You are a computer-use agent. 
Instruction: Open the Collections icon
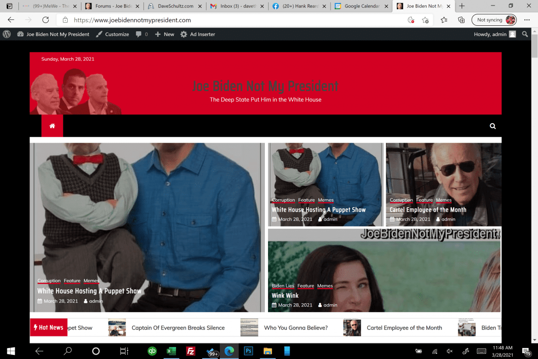point(462,20)
